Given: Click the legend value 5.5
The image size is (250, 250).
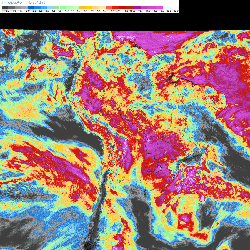Looking at the screenshot, I should [72, 11].
